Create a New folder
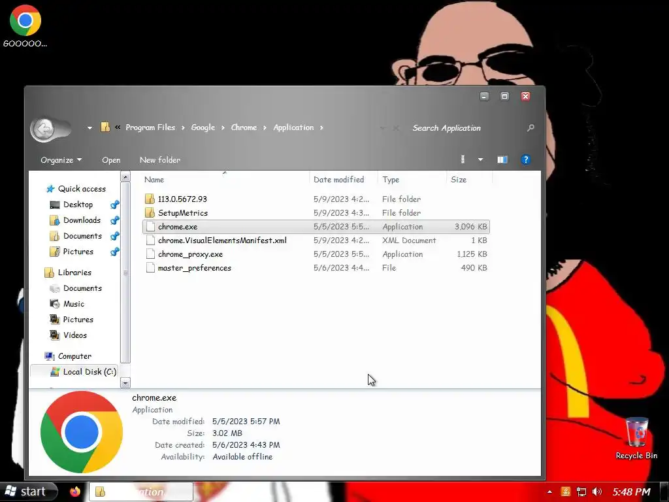This screenshot has width=669, height=502. 160,159
